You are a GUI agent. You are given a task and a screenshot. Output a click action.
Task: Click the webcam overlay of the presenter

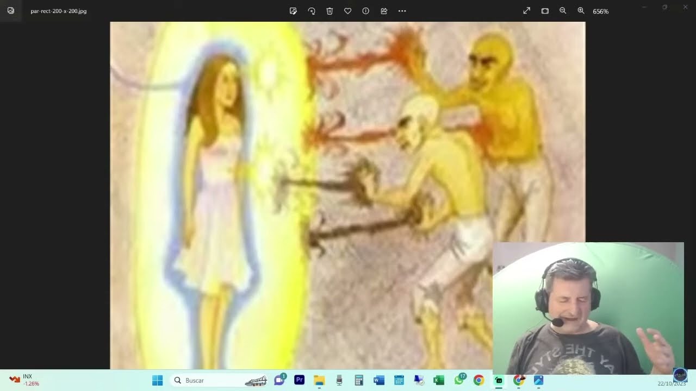click(588, 308)
